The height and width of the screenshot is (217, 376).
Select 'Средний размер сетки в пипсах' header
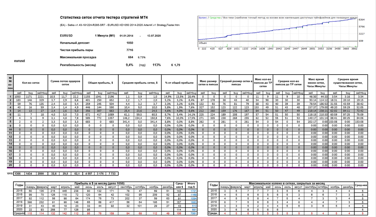point(236,83)
